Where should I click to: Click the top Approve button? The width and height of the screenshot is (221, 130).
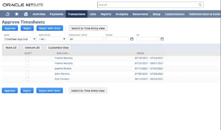click(x=10, y=28)
